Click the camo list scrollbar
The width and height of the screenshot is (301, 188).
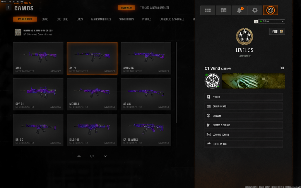[x=176, y=83]
